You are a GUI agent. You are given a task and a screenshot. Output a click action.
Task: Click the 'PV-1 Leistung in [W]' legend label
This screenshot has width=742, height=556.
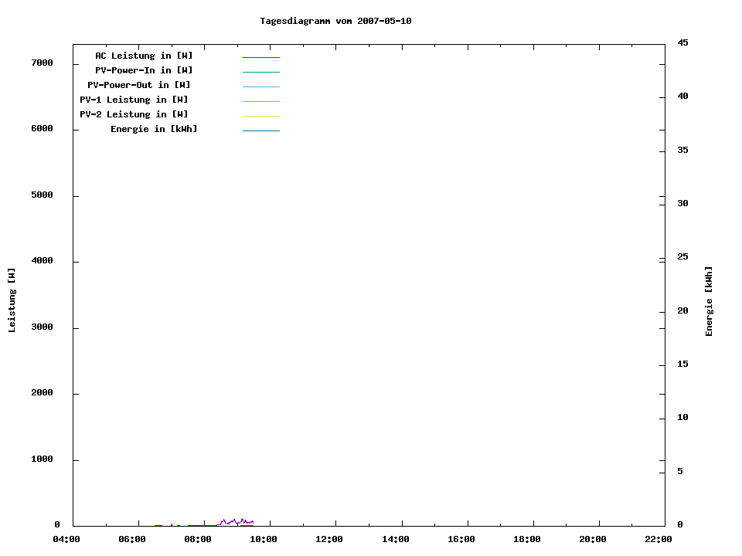coord(134,100)
